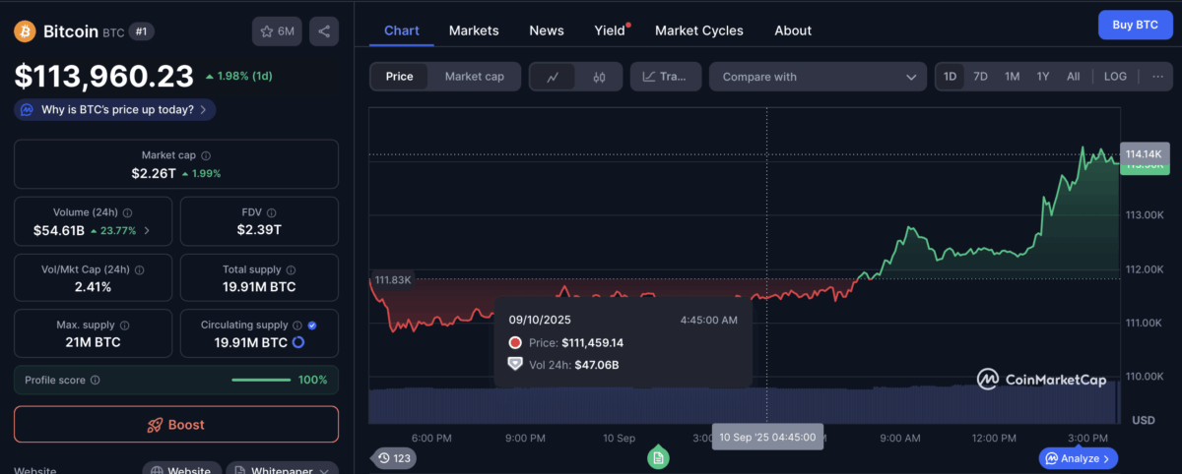Click the Boost button

(176, 425)
